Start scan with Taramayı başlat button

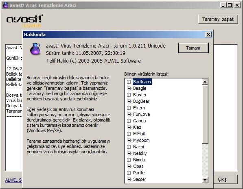pos(218,19)
